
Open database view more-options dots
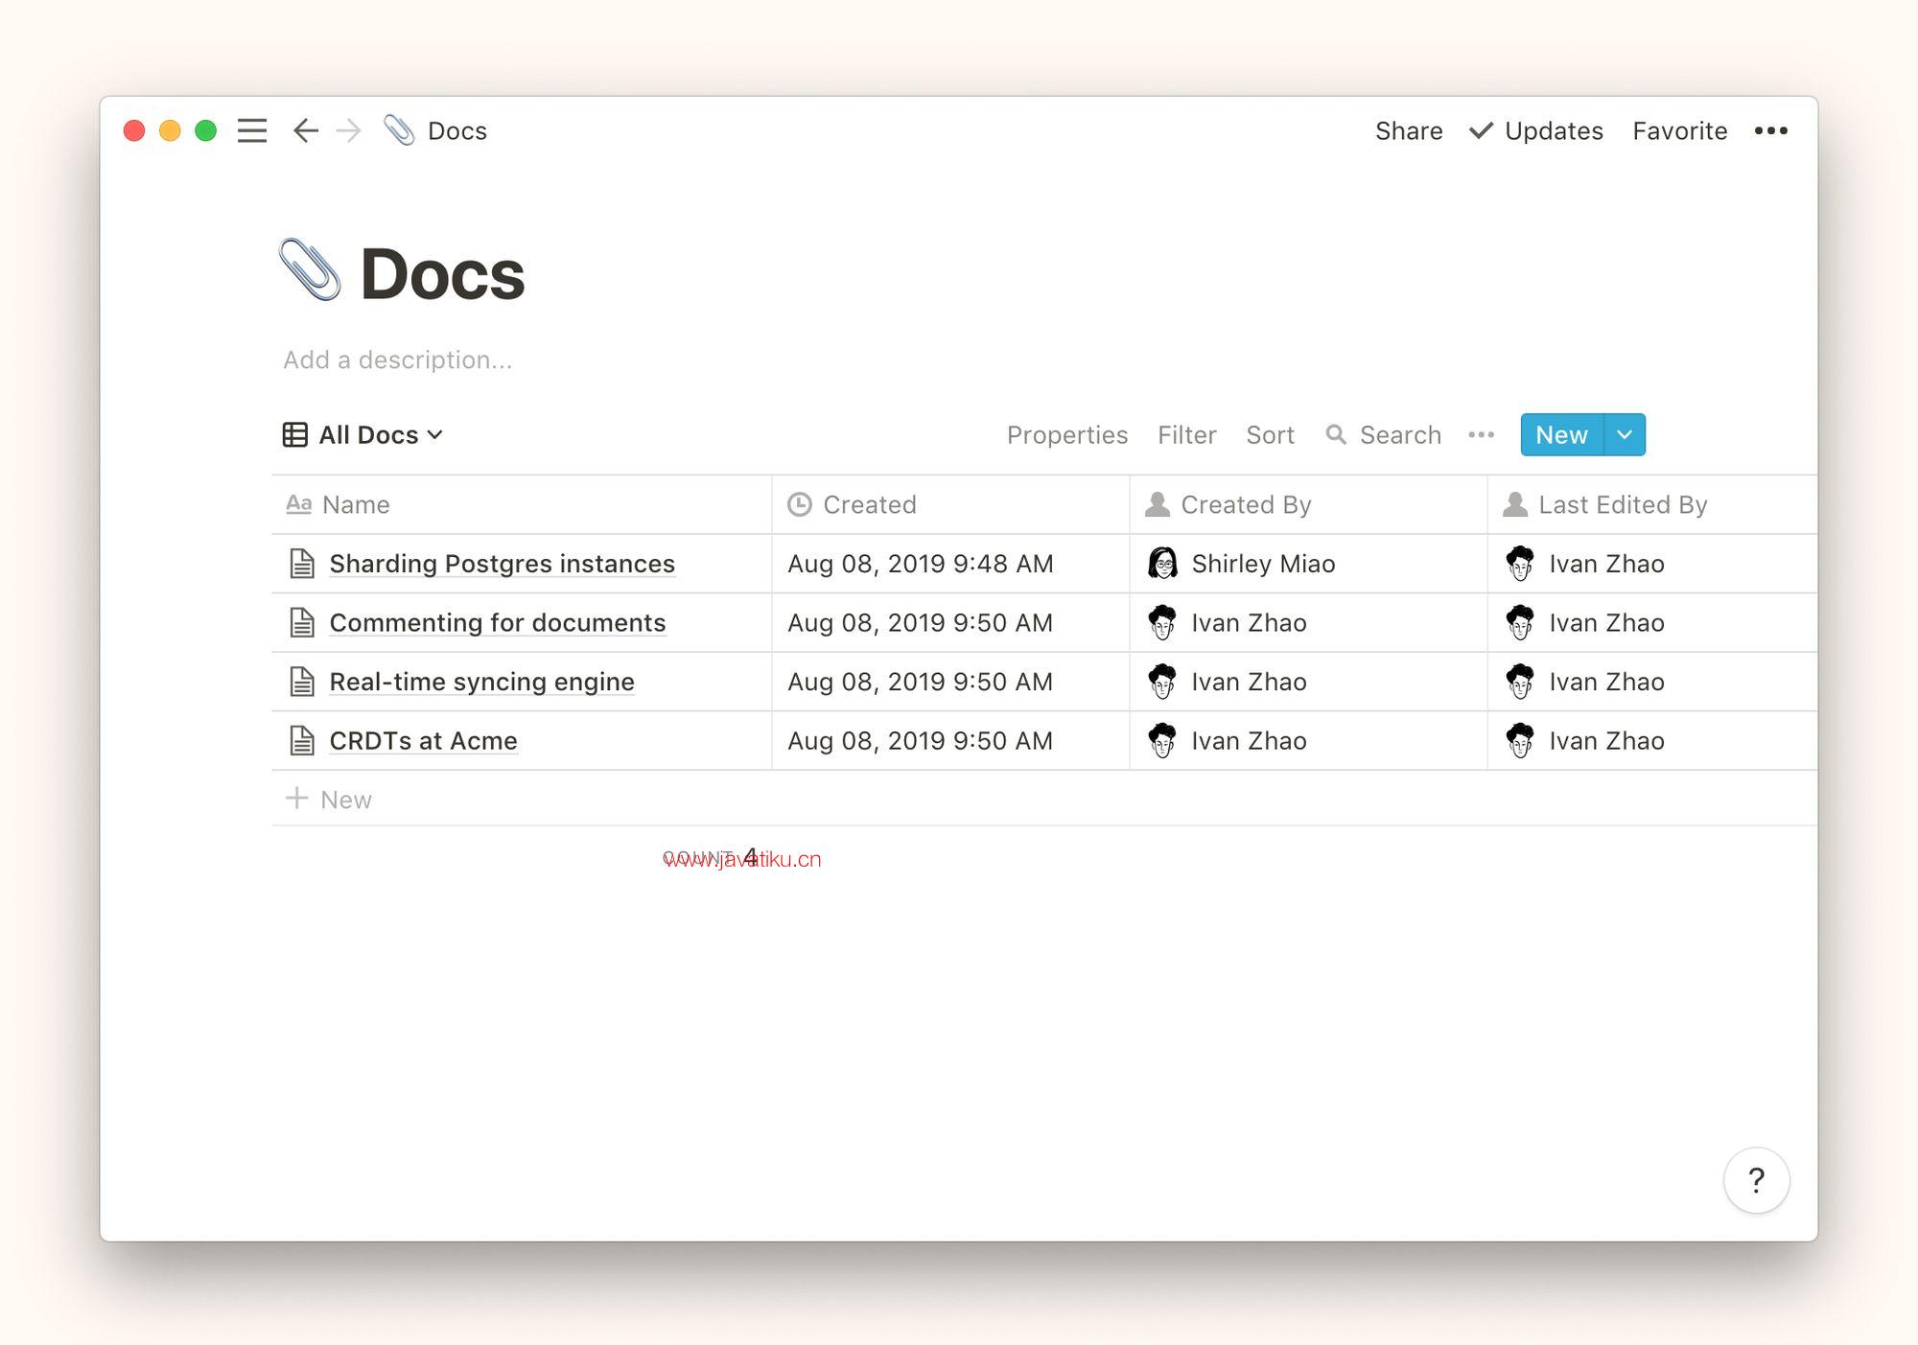click(x=1481, y=435)
